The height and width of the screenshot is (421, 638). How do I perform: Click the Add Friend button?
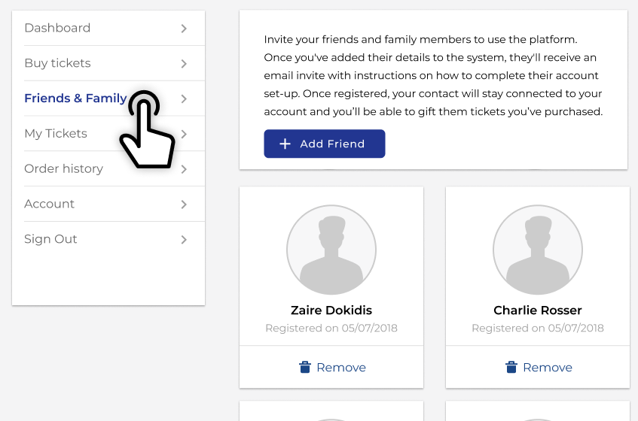(x=325, y=144)
